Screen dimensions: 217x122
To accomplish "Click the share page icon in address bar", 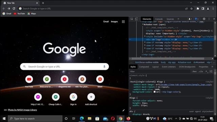I will (x=186, y=8).
